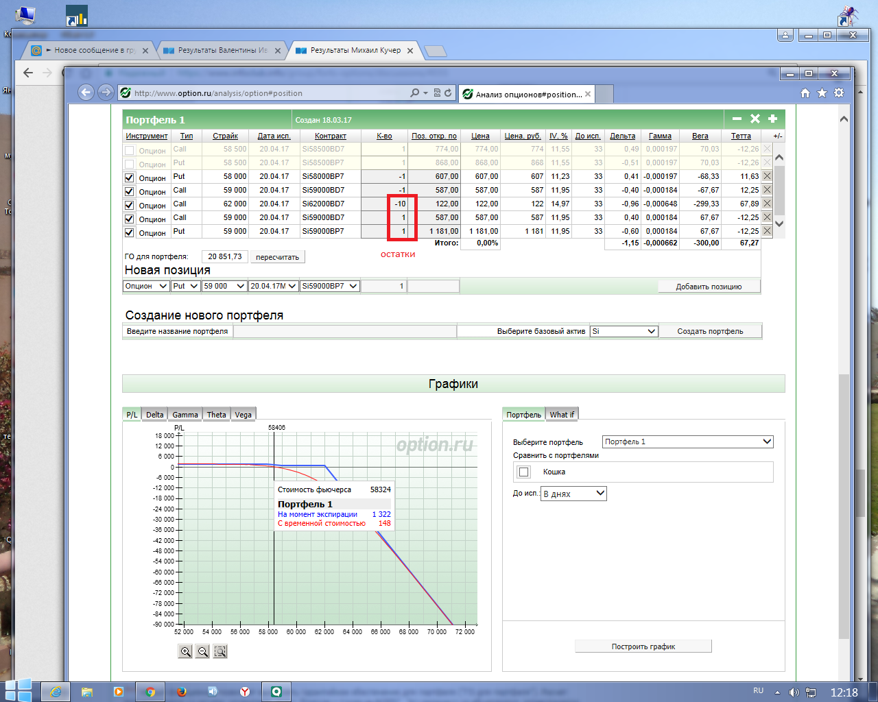
Task: Open the В днях dropdown
Action: (573, 494)
